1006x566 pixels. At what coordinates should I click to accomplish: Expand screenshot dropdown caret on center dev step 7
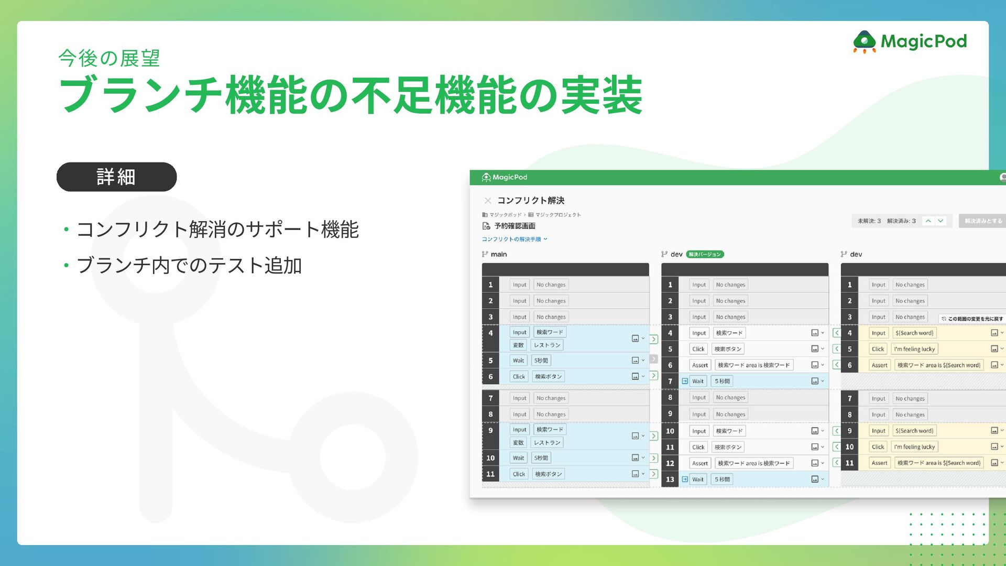pos(823,381)
